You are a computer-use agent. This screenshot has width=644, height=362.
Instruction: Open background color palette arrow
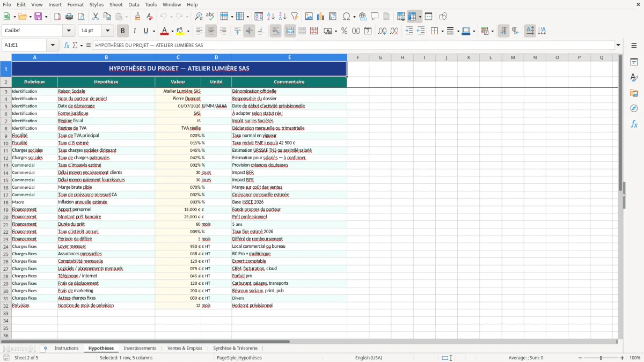pyautogui.click(x=188, y=31)
